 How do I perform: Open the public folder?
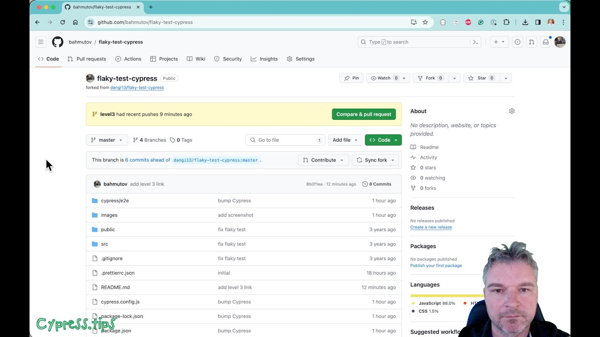[x=108, y=230]
